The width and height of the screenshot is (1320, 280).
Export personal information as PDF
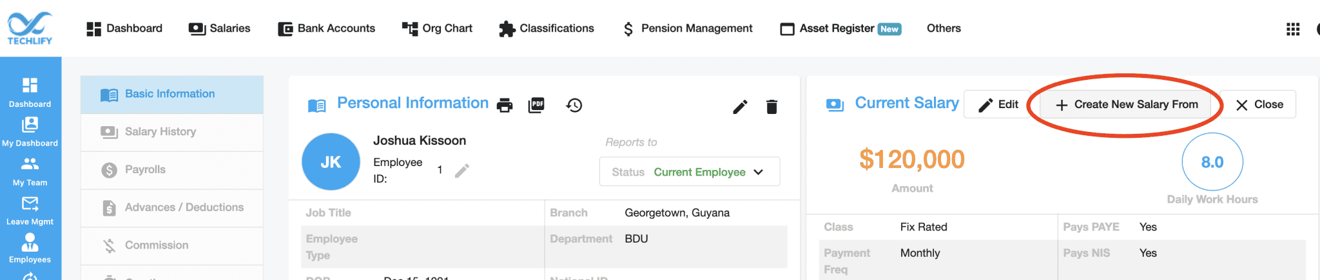click(536, 105)
